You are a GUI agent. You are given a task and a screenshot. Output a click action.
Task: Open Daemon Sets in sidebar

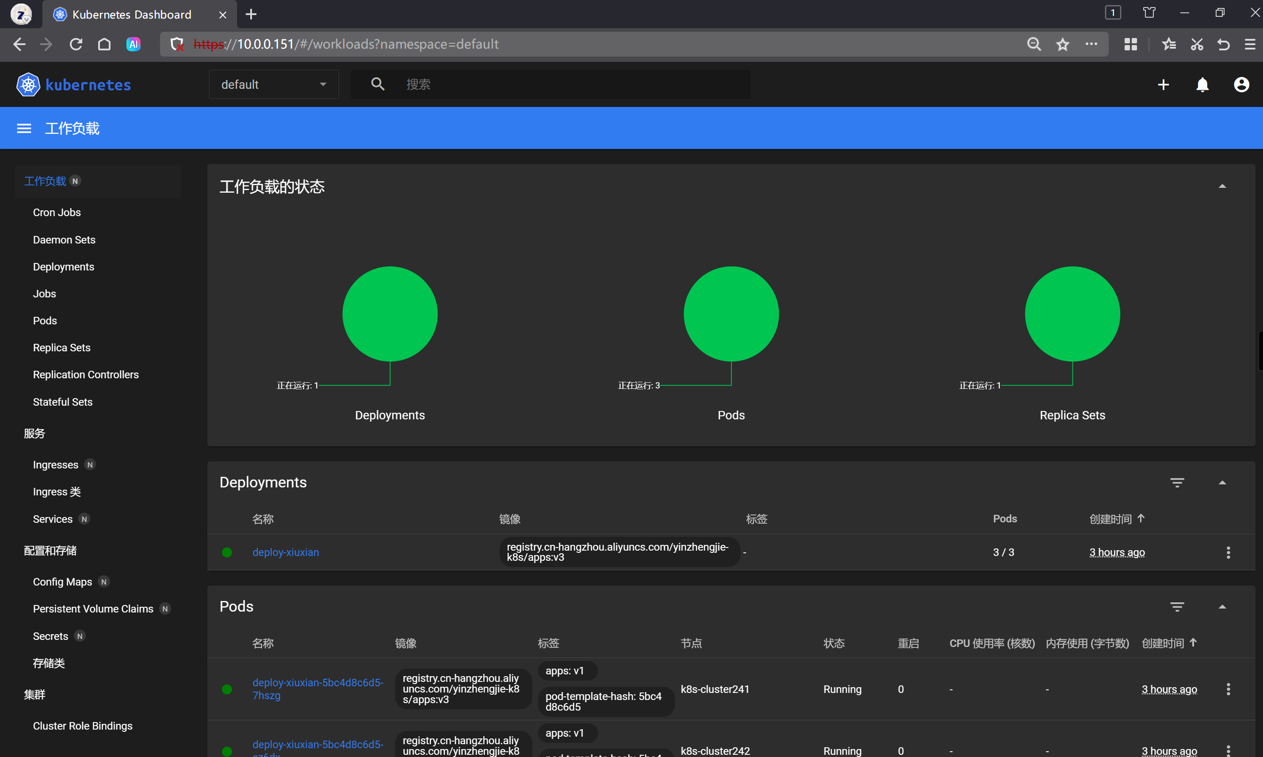click(64, 240)
